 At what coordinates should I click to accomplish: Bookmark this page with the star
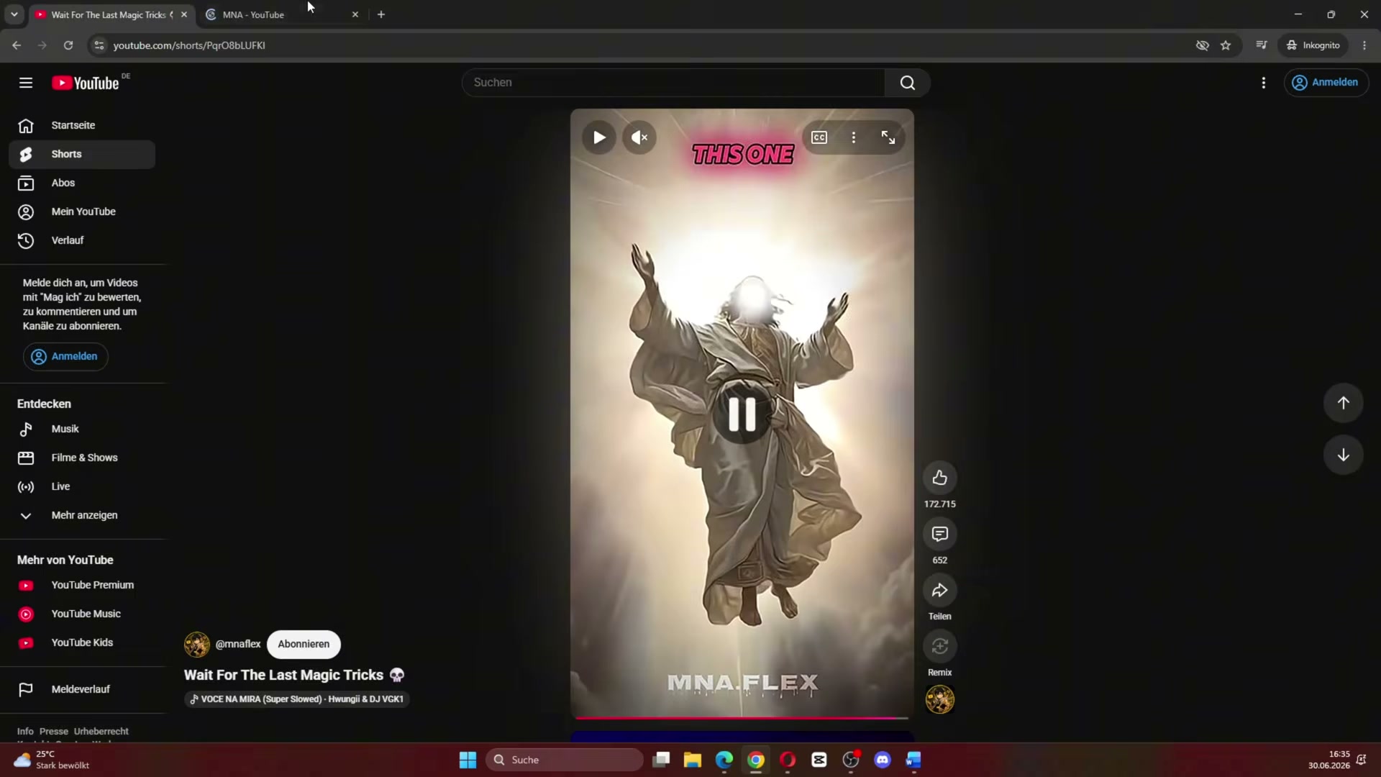point(1226,45)
